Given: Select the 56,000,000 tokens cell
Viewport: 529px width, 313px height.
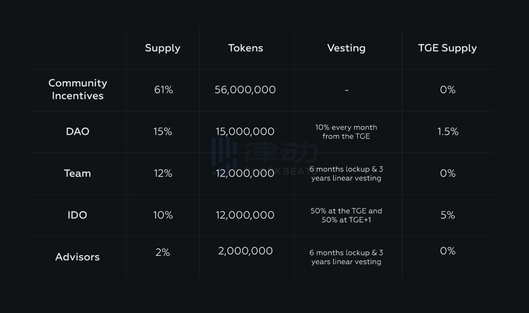Looking at the screenshot, I should coord(245,90).
